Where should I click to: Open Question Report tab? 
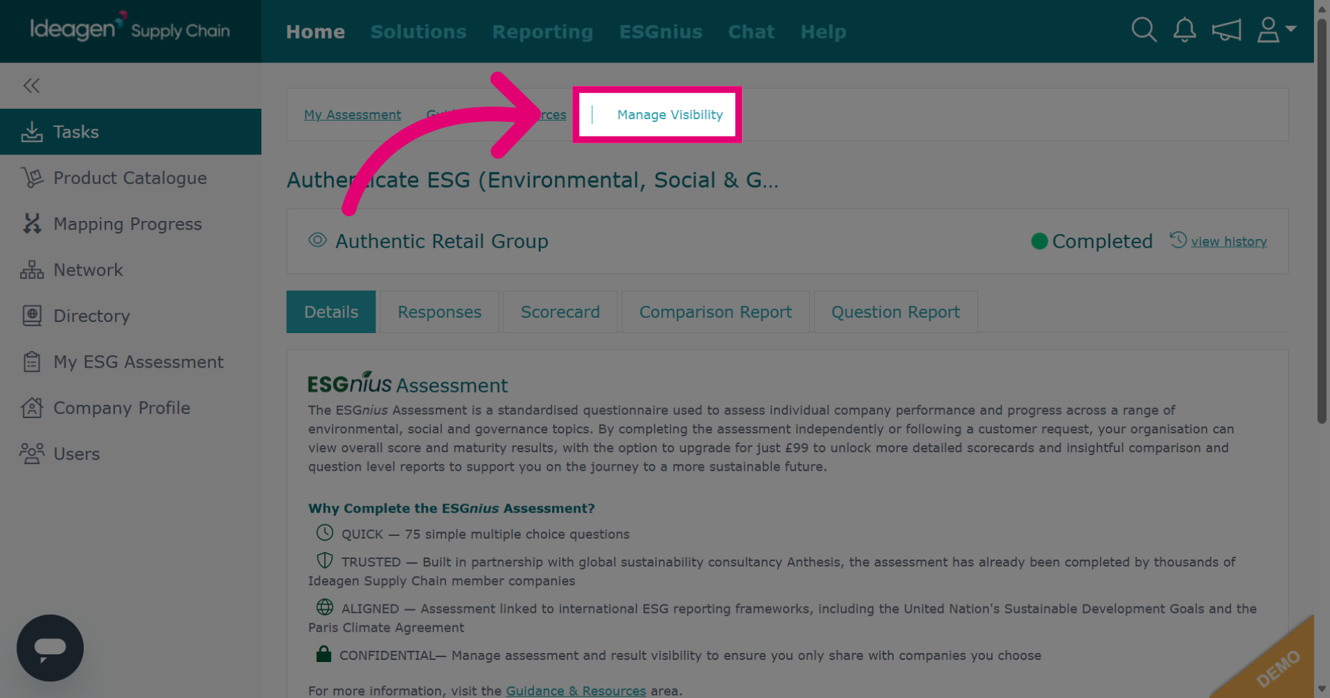(896, 312)
